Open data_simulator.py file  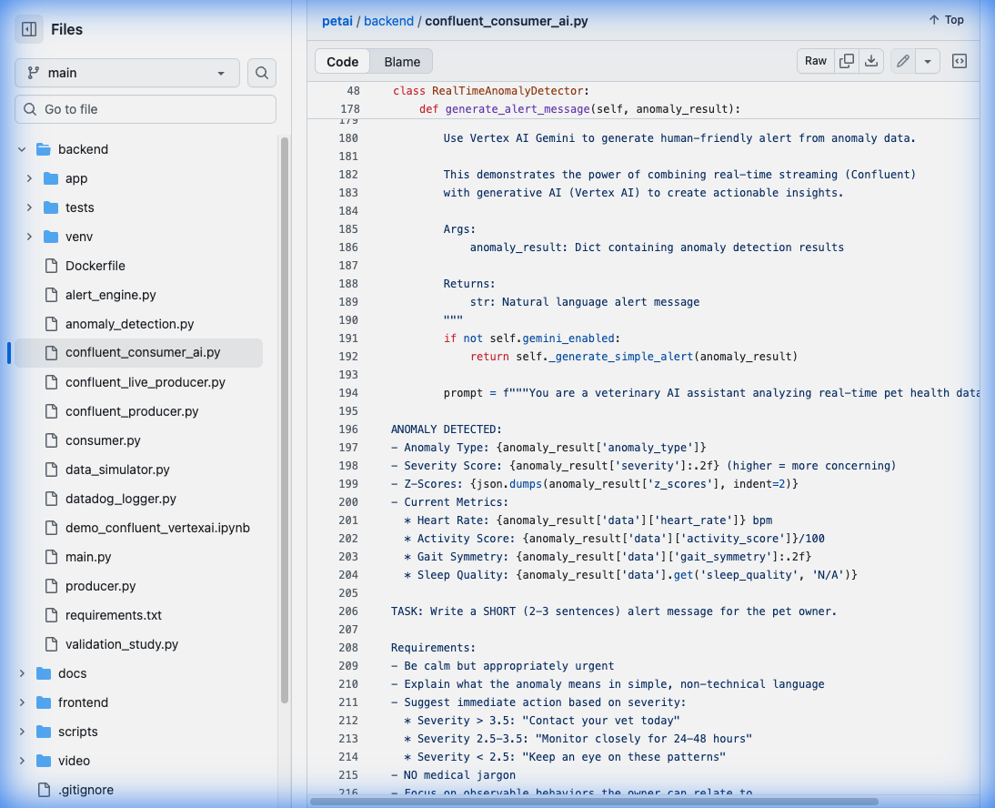click(117, 470)
